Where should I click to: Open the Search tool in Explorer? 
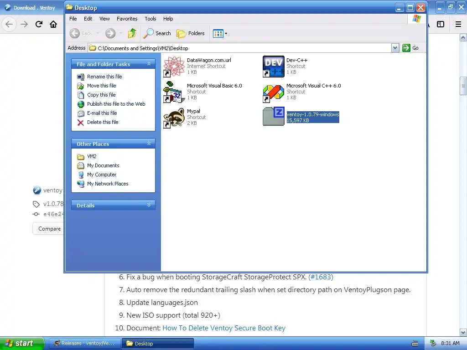tap(157, 33)
